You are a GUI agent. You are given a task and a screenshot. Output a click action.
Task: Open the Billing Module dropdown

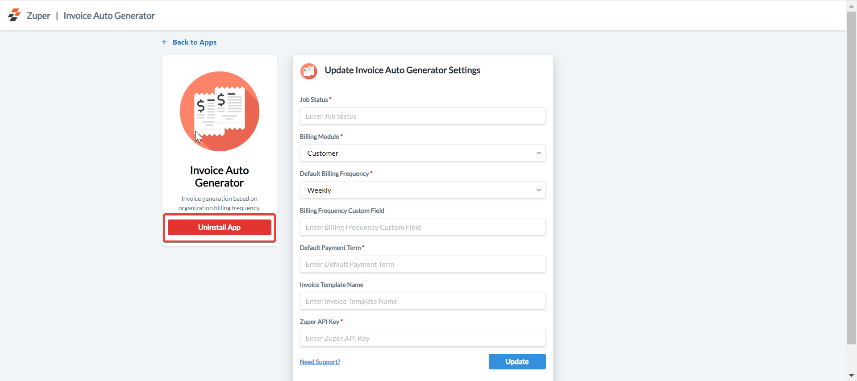pyautogui.click(x=422, y=153)
